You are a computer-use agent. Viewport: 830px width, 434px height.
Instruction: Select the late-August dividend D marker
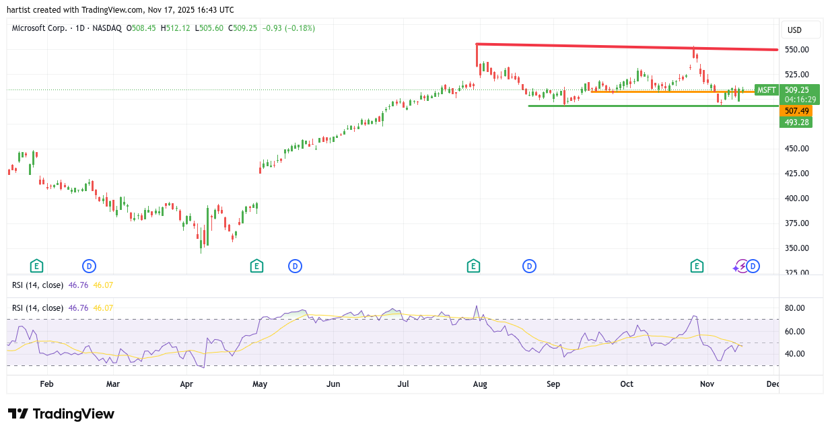(530, 266)
